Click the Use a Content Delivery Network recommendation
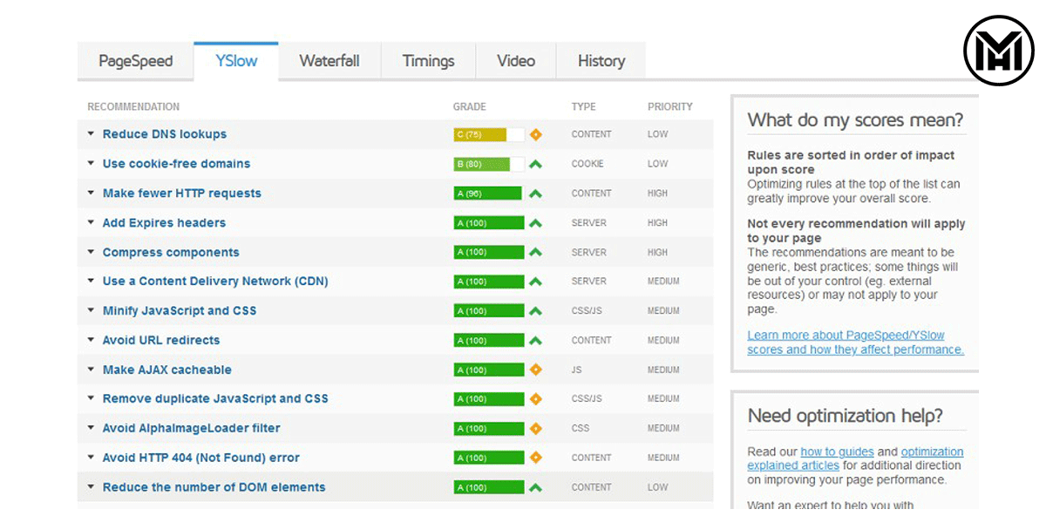 click(214, 281)
